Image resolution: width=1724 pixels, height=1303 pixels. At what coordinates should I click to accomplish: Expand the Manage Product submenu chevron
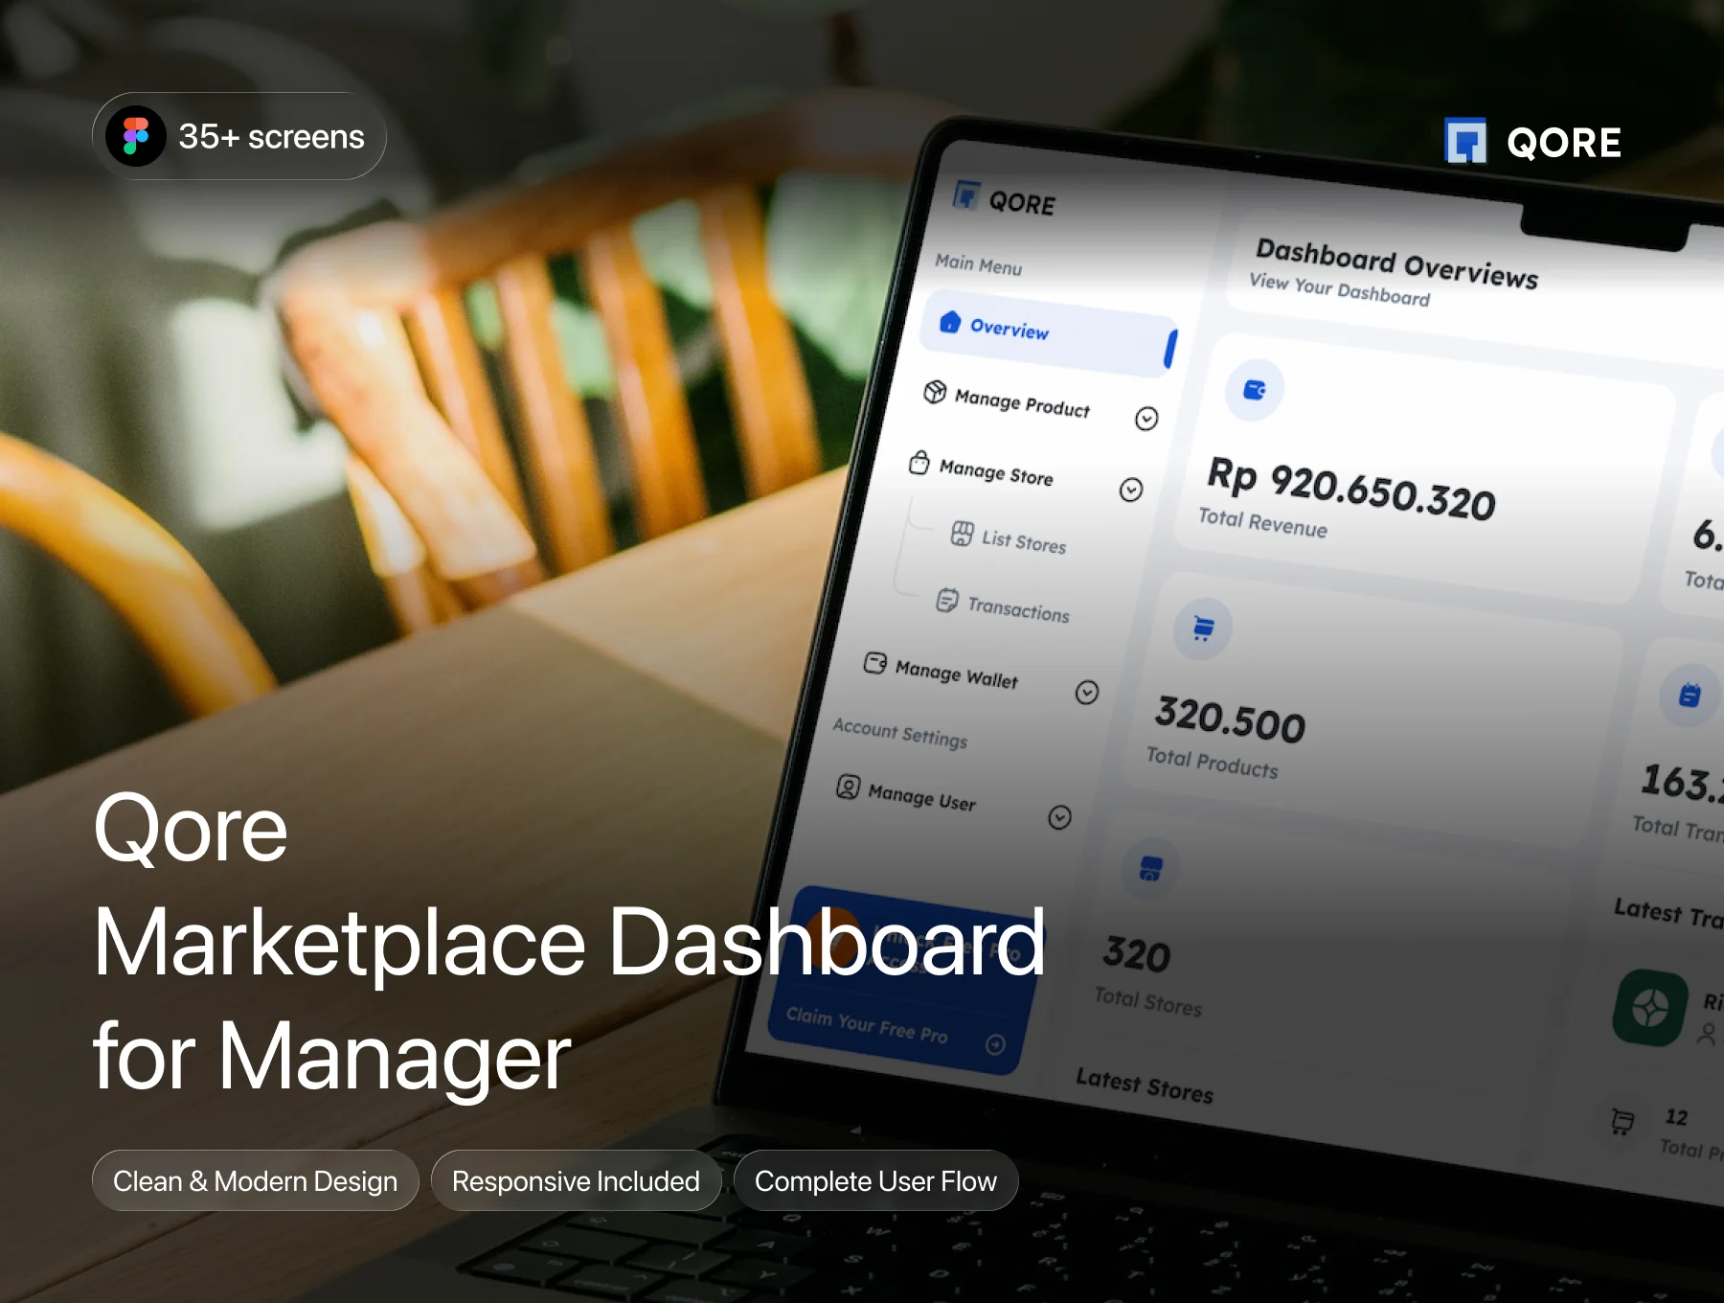pos(1146,419)
